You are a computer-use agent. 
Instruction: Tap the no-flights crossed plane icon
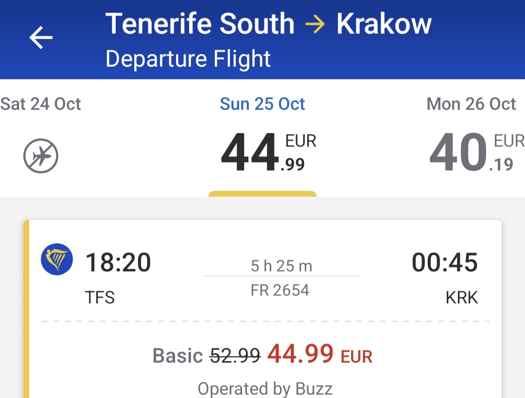tap(41, 156)
